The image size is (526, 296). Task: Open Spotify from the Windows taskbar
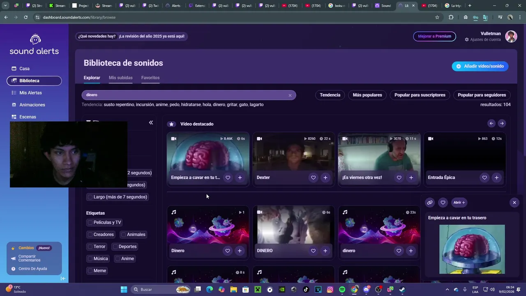coord(342,289)
